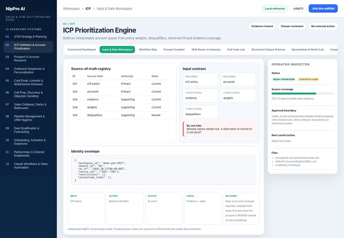Image resolution: width=344 pixels, height=238 pixels.
Task: Click the Source coverage progress bar
Action: coord(302,93)
